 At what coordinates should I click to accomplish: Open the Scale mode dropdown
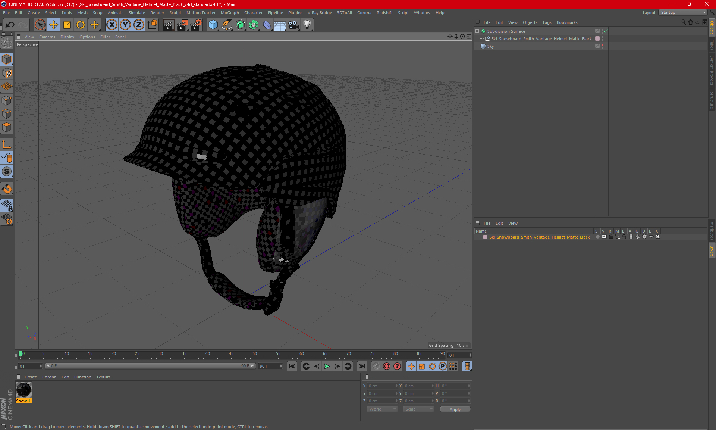[x=418, y=409]
